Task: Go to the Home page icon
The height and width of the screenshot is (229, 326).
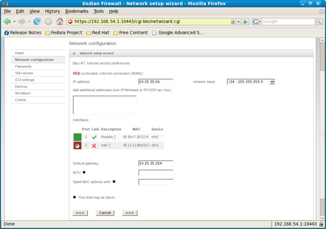Action: click(60, 22)
